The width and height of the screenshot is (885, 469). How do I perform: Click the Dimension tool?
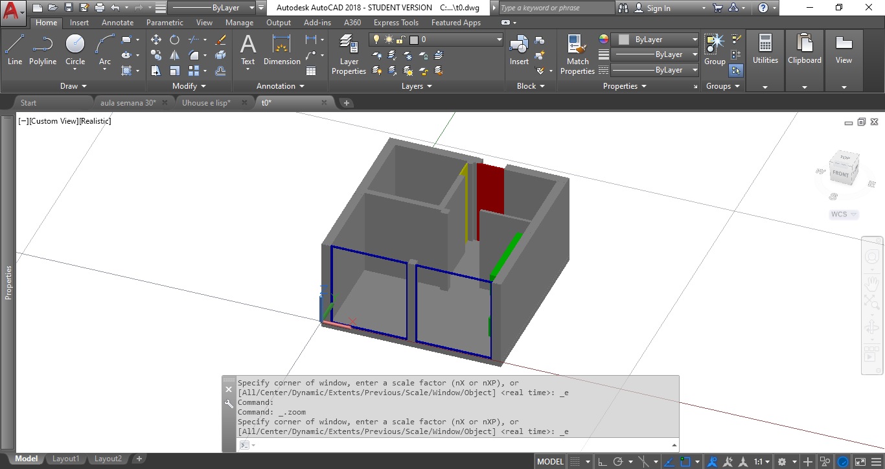point(282,50)
